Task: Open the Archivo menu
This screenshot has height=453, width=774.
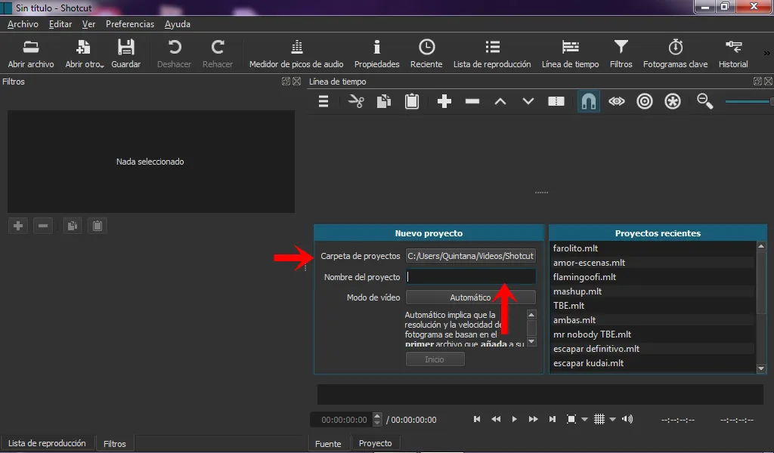Action: click(x=23, y=24)
